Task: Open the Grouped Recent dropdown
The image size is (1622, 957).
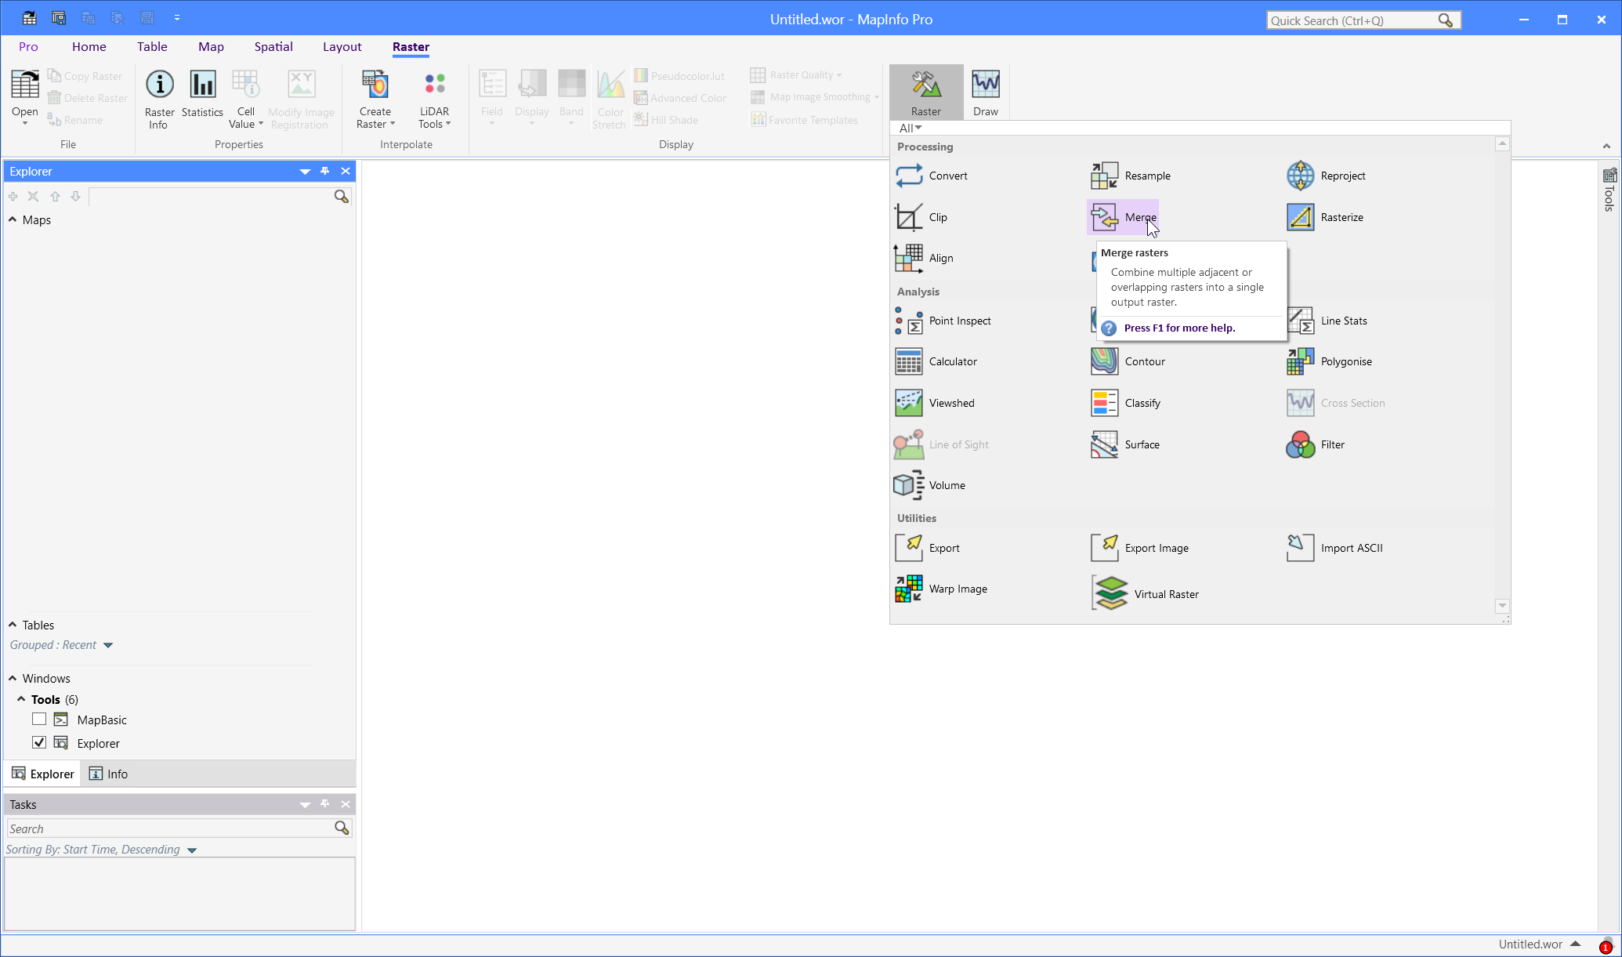Action: 108,645
